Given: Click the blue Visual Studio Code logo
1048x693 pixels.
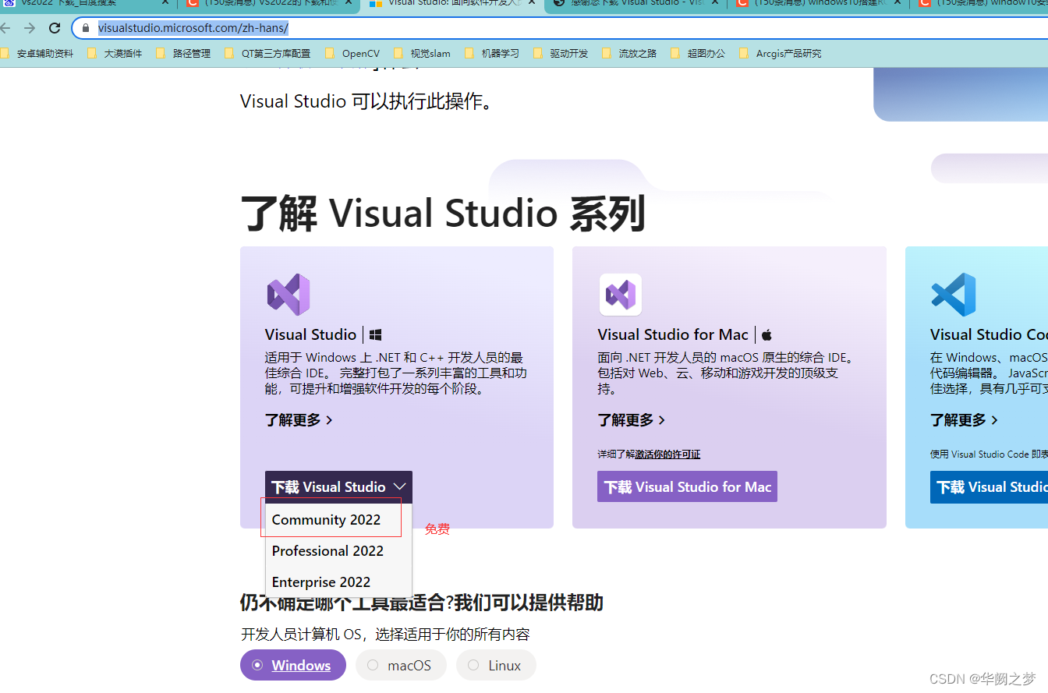Looking at the screenshot, I should 954,295.
